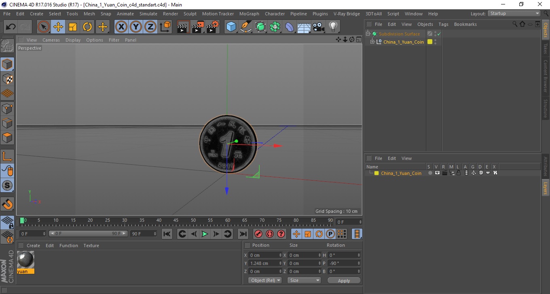Select the Live Selection tool
Screen dimensions: 550x294
click(44, 27)
